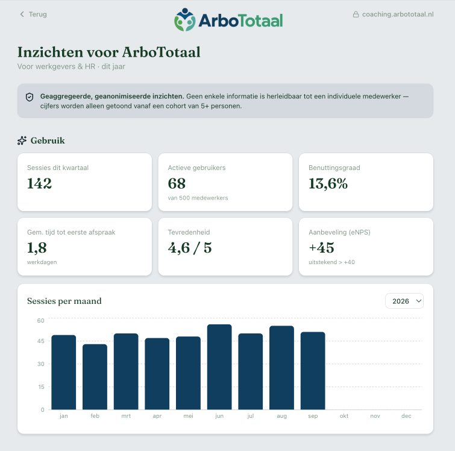Select the Actieve gebruikers card

click(225, 182)
